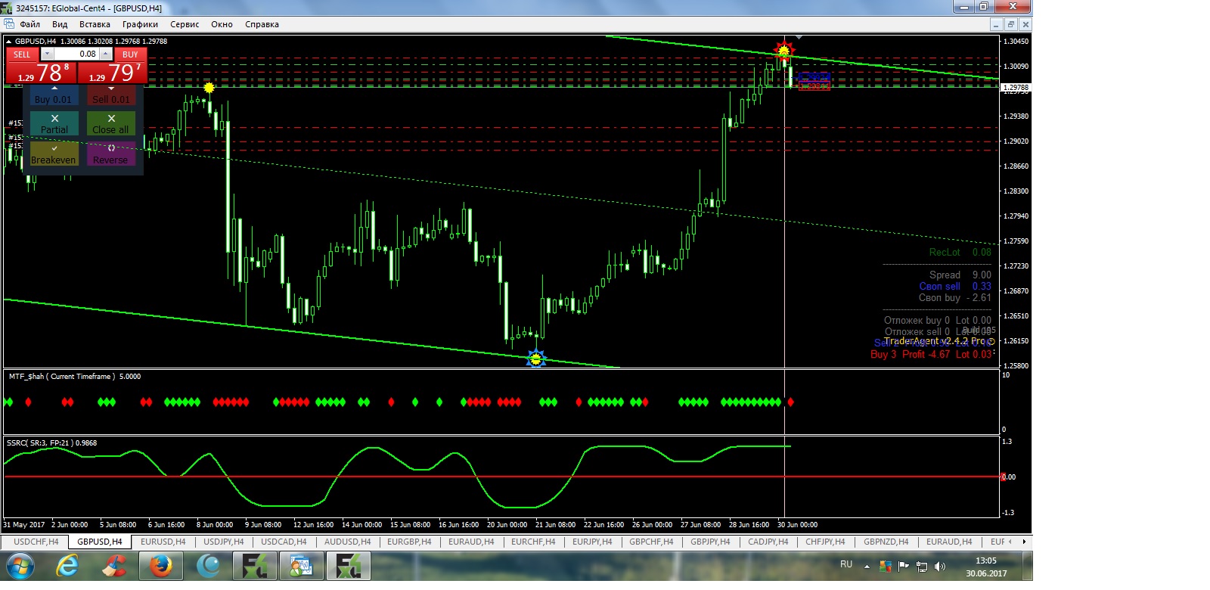Image resolution: width=1210 pixels, height=590 pixels.
Task: Switch to GBPJPY,H4 chart tab
Action: (710, 542)
